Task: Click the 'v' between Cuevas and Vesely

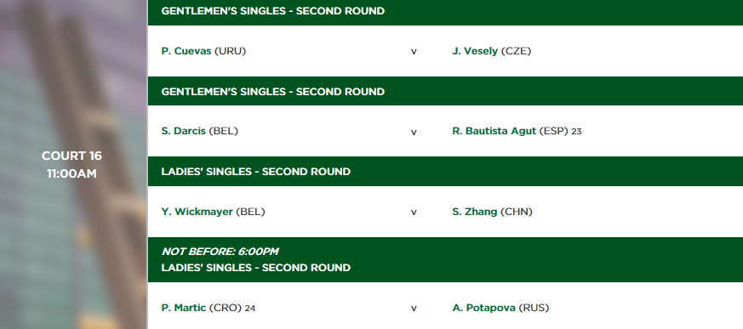Action: (x=414, y=52)
